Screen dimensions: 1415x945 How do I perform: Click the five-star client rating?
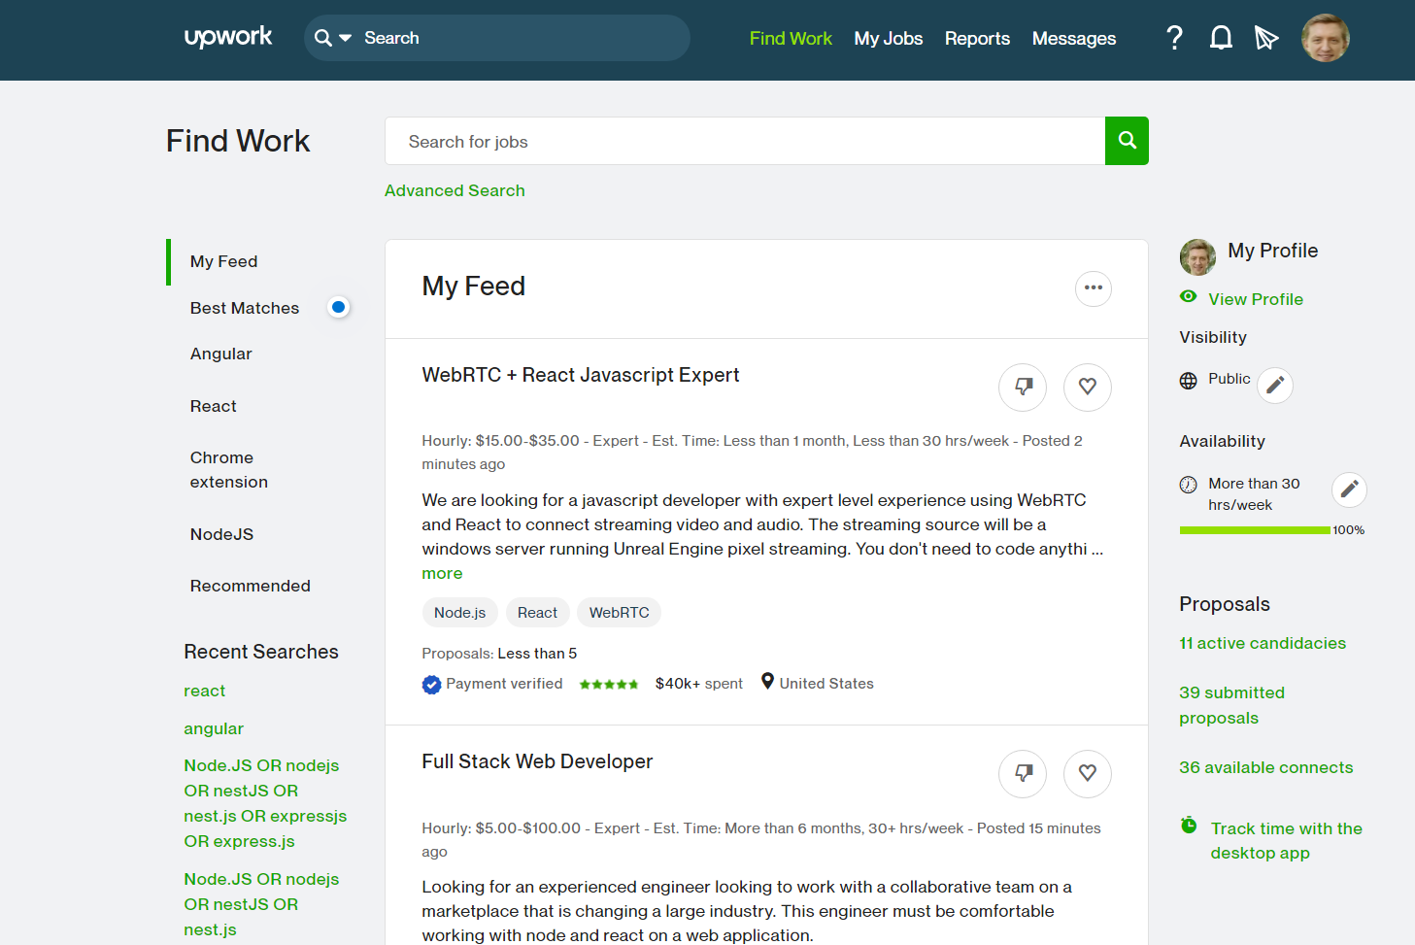tap(609, 685)
